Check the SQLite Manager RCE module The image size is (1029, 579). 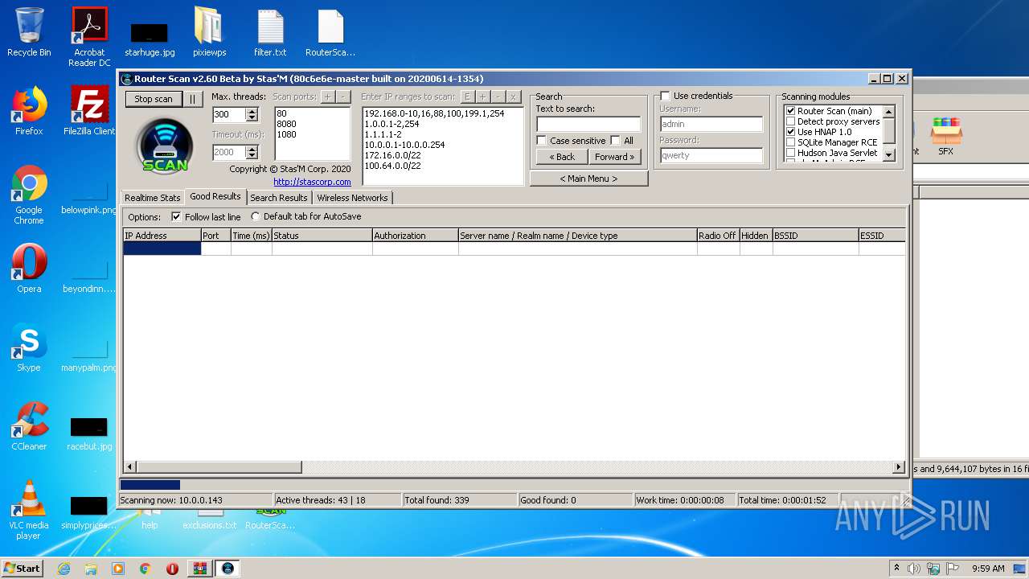[790, 142]
